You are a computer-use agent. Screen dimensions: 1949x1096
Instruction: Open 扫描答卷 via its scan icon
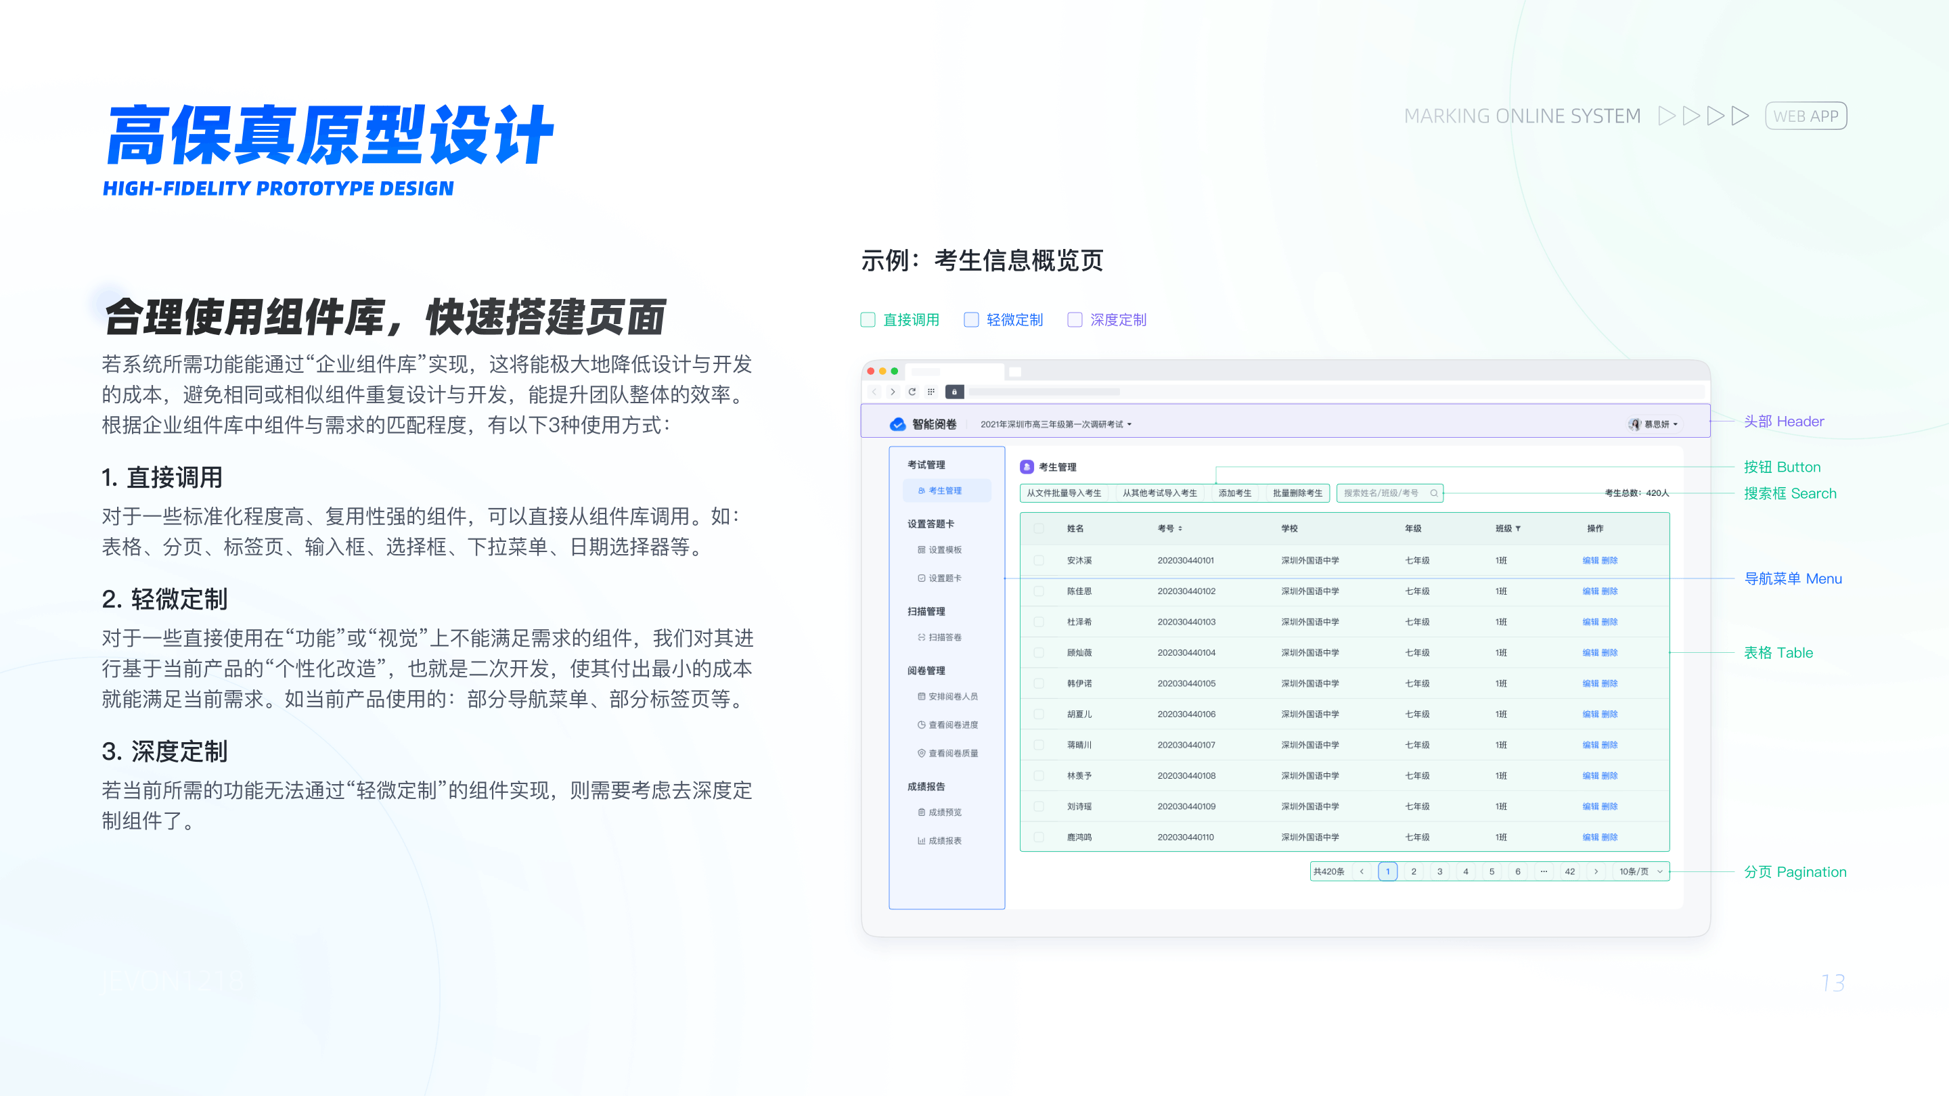[921, 637]
